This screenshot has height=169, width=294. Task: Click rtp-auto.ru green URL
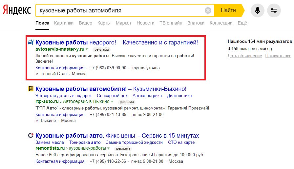(47, 101)
